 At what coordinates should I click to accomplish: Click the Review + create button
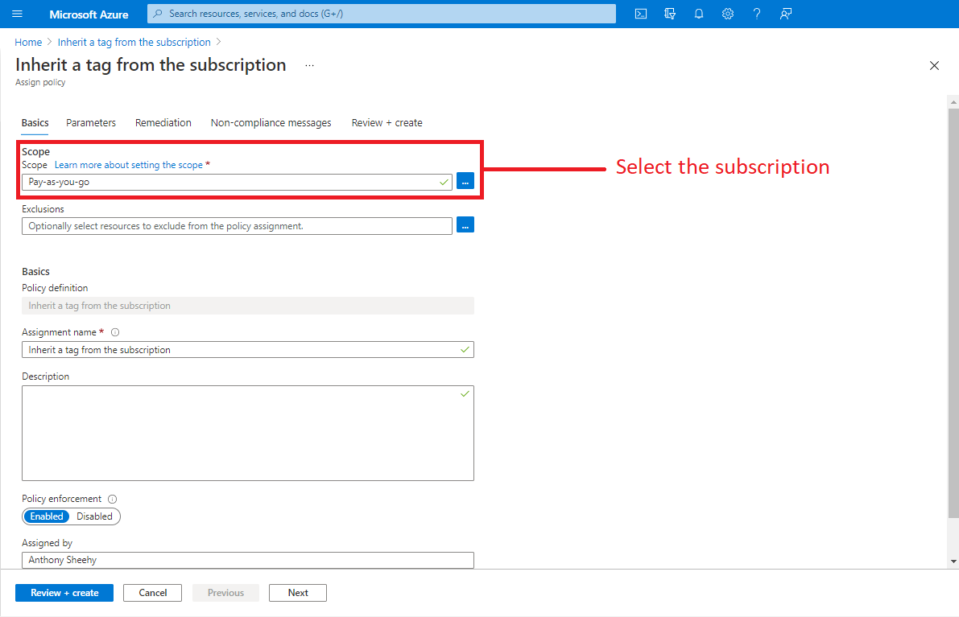[64, 593]
